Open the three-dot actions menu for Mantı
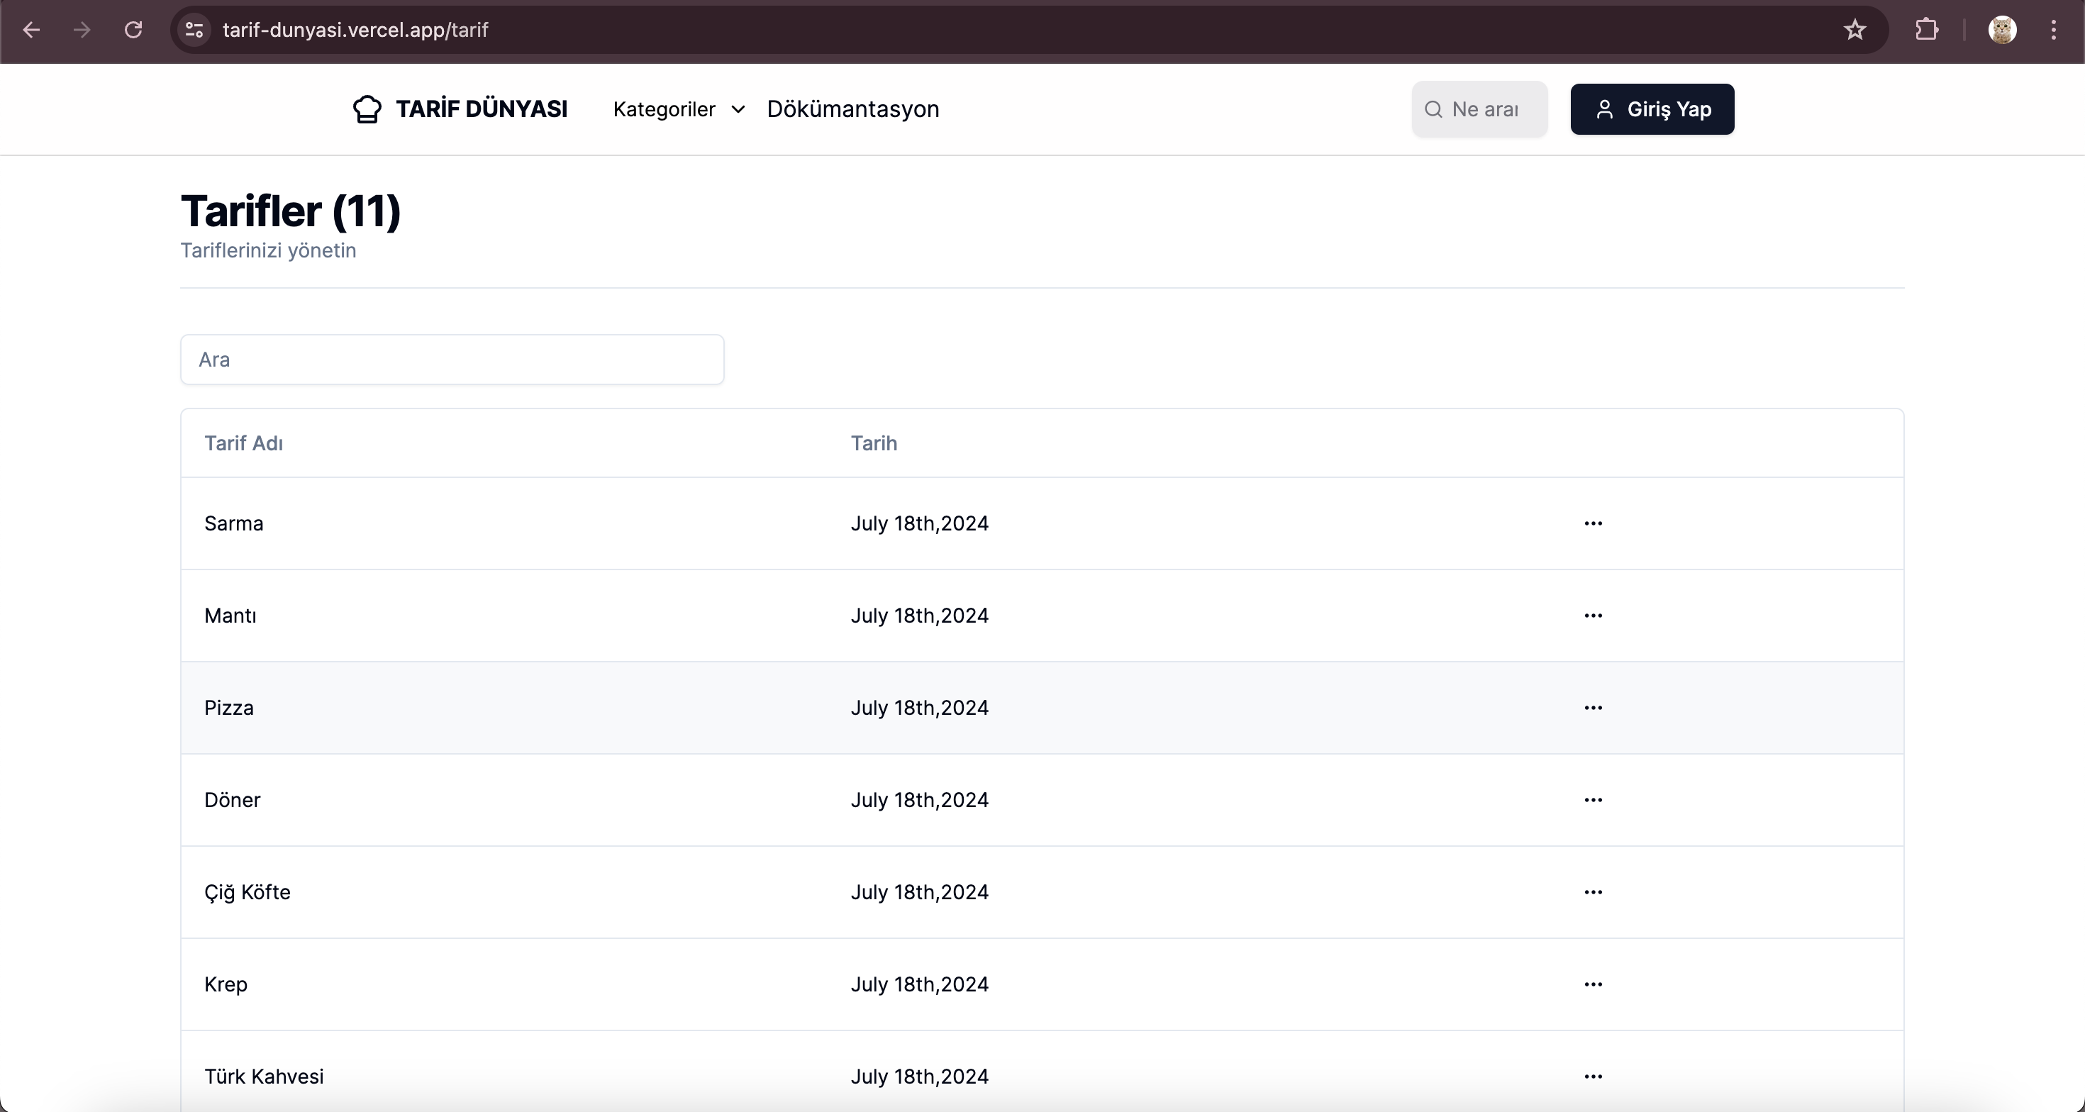 click(x=1593, y=616)
